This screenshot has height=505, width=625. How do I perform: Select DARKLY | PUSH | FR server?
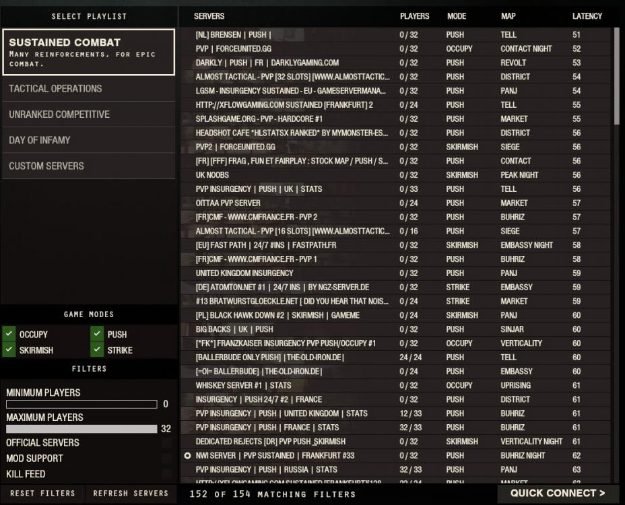point(396,63)
